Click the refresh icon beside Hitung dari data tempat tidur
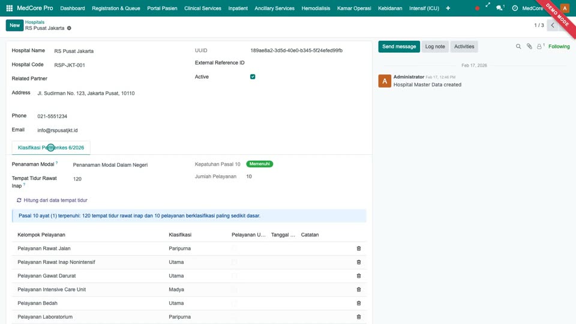The image size is (576, 324). (x=19, y=200)
